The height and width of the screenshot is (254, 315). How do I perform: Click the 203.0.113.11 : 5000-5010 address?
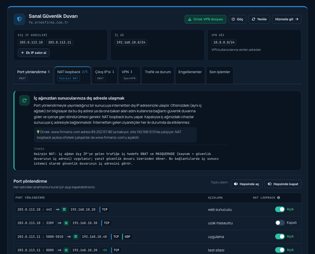pyautogui.click(x=40, y=237)
